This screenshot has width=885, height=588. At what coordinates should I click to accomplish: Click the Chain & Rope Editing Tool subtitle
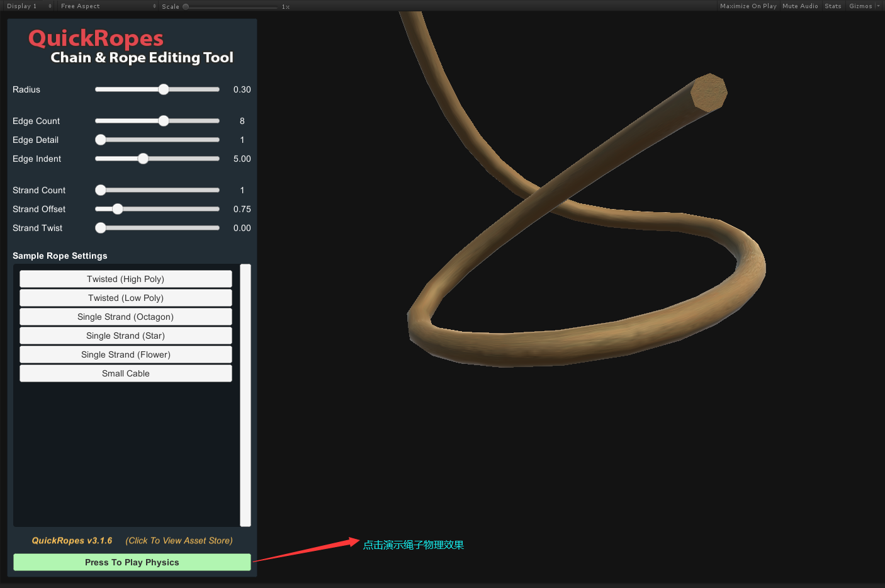tap(142, 57)
